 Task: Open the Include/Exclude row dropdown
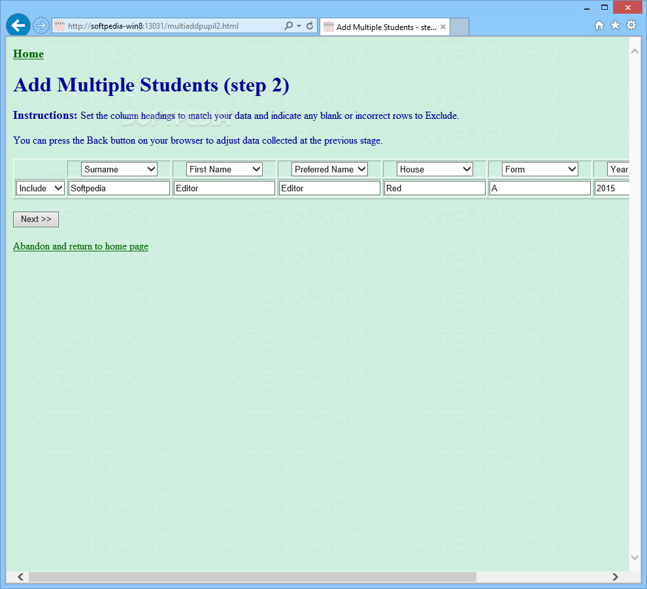[40, 188]
